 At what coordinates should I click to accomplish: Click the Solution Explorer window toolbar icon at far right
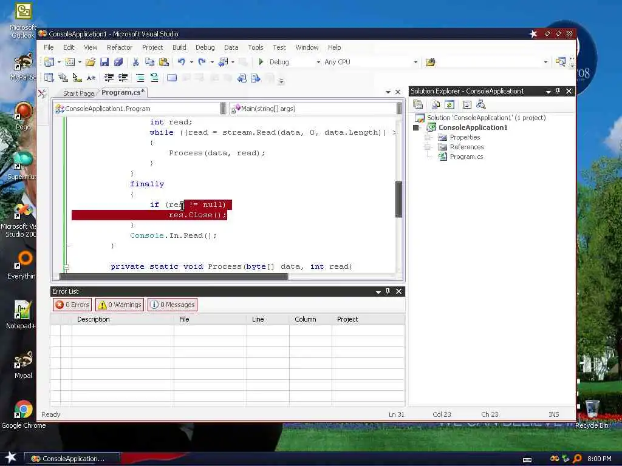560,62
